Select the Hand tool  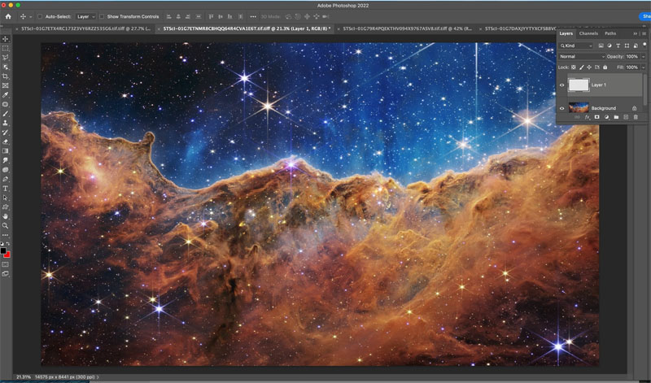tap(6, 216)
